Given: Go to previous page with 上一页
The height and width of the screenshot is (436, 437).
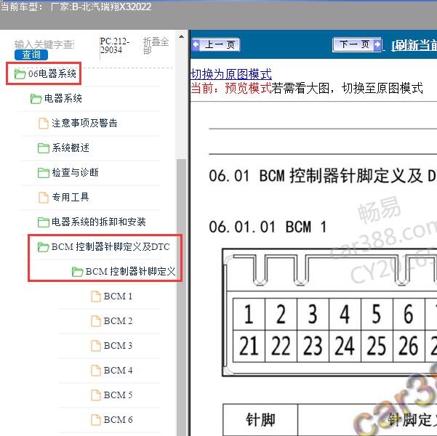Looking at the screenshot, I should (x=216, y=44).
